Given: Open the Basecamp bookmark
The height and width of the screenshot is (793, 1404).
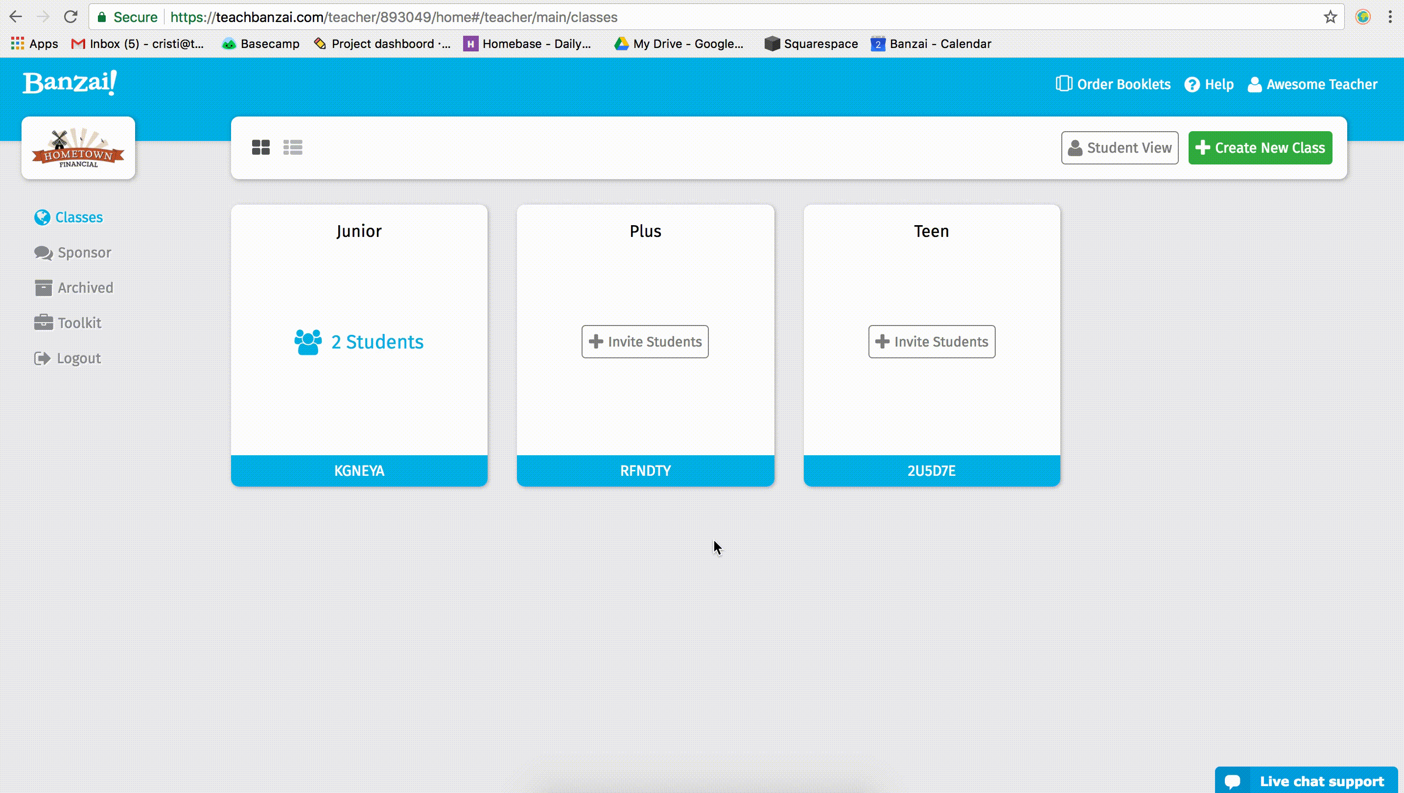Looking at the screenshot, I should (260, 44).
